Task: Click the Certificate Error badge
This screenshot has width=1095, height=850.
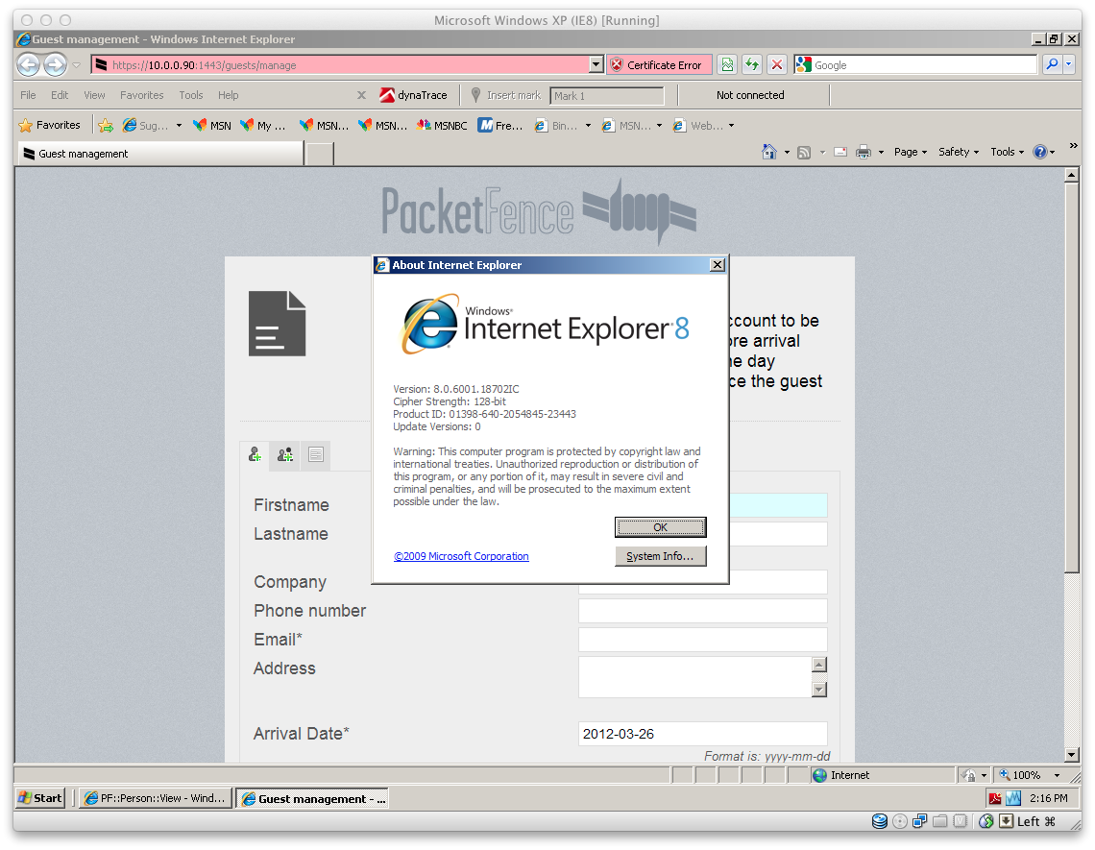Action: [x=659, y=65]
